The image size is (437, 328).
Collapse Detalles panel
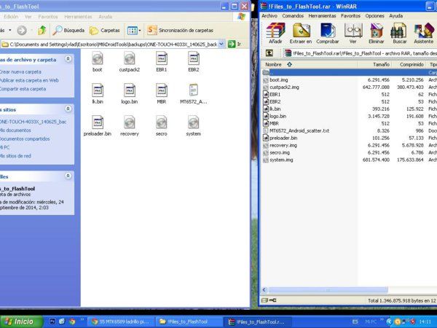[68, 176]
